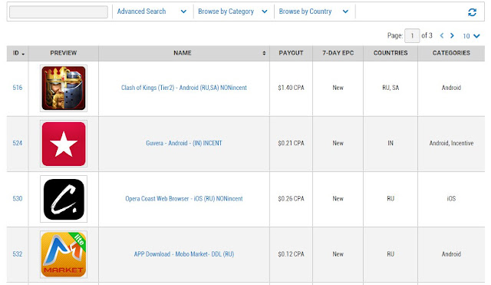Screen dimensions: 491x285
Task: Open the Clash of Kings (Tier2) offer link
Action: (x=184, y=88)
